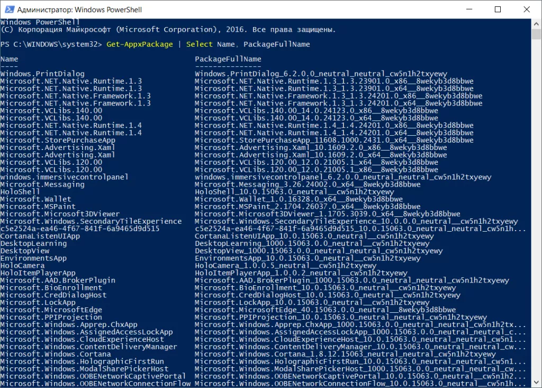
Task: Click Microsoft.Windows.ModalSharePickerHost name entry
Action: coord(84,369)
